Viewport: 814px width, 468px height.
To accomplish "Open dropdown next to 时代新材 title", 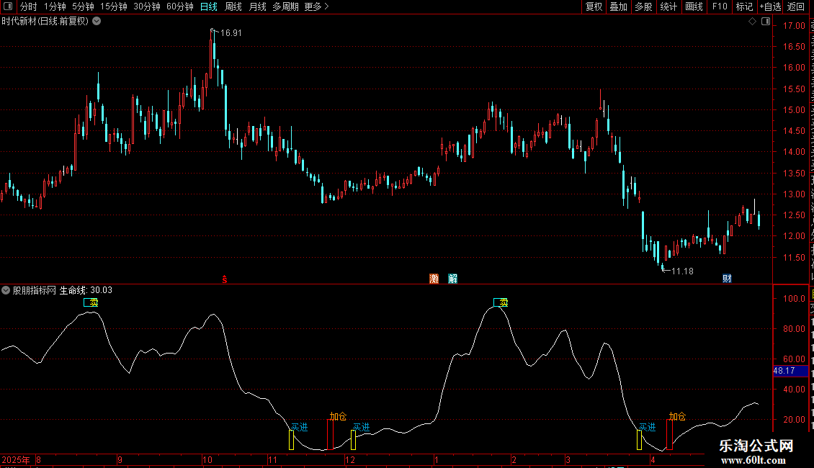I will [97, 21].
